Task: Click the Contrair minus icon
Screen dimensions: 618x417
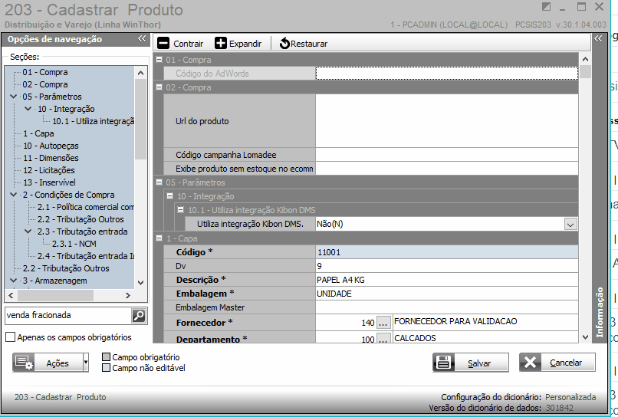Action: tap(163, 44)
